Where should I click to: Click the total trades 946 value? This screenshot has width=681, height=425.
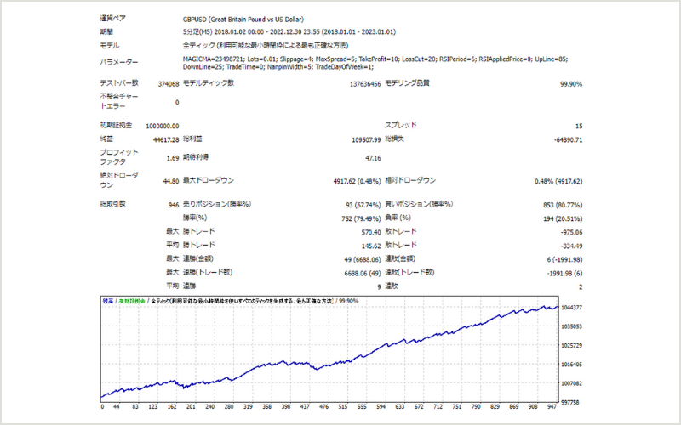pyautogui.click(x=174, y=205)
